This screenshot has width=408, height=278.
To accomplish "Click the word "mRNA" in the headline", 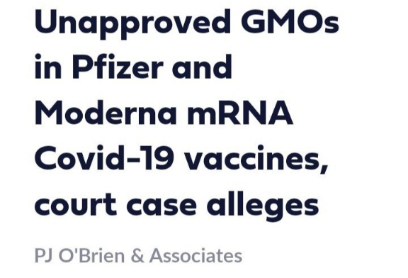I will (x=239, y=113).
